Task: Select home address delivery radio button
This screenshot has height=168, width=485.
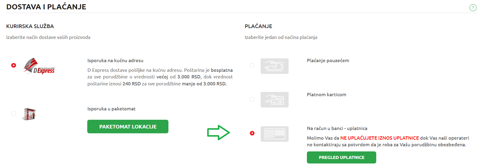Action: (14, 65)
